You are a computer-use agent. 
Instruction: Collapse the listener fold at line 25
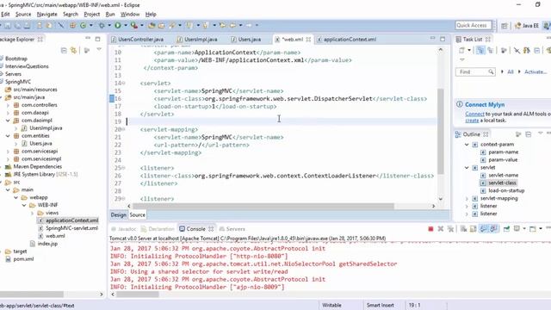(x=124, y=168)
